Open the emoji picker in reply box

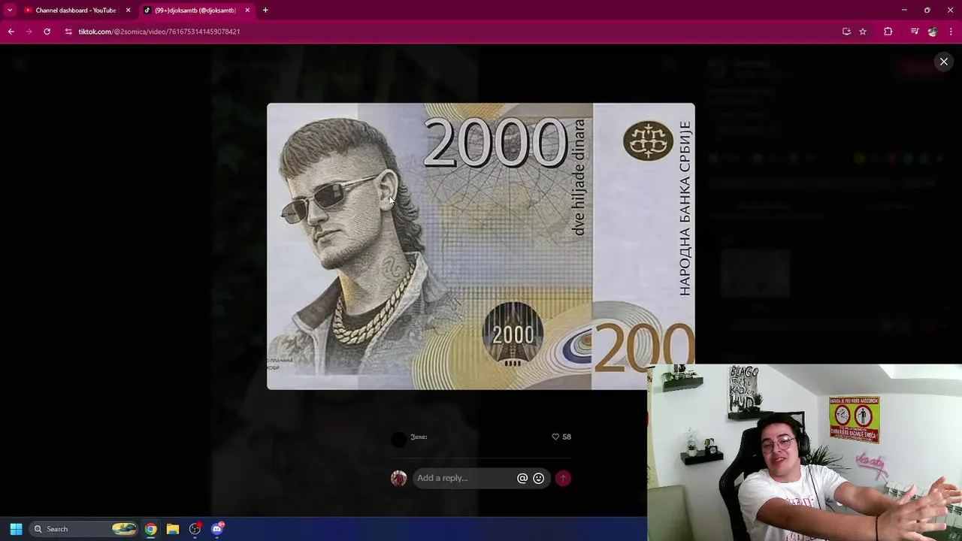tap(539, 478)
